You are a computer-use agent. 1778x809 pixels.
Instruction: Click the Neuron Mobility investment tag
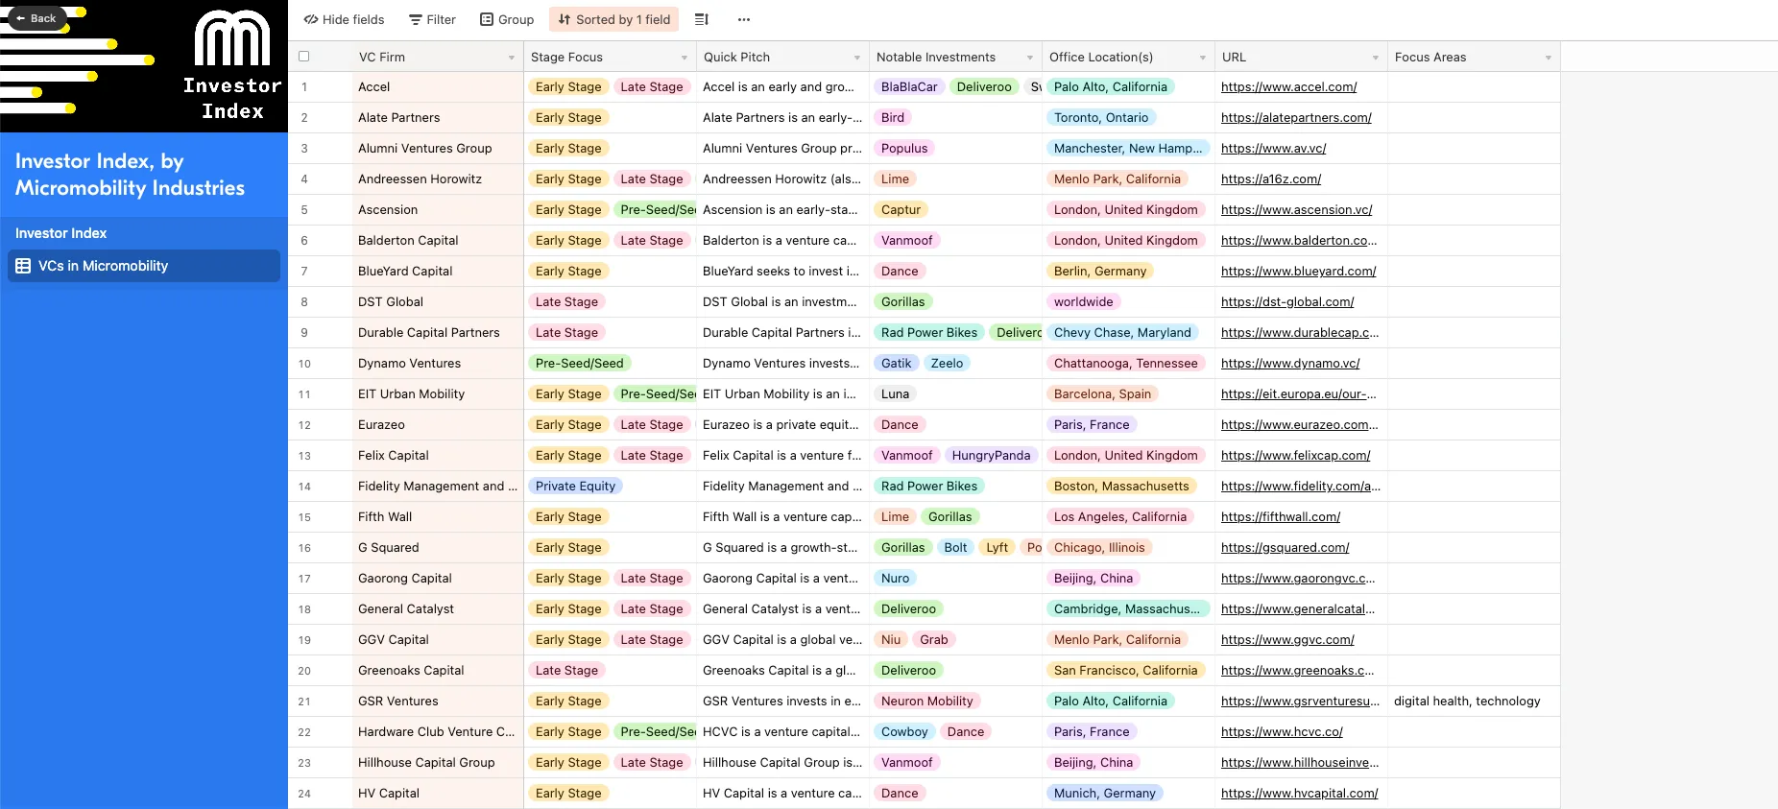point(926,701)
